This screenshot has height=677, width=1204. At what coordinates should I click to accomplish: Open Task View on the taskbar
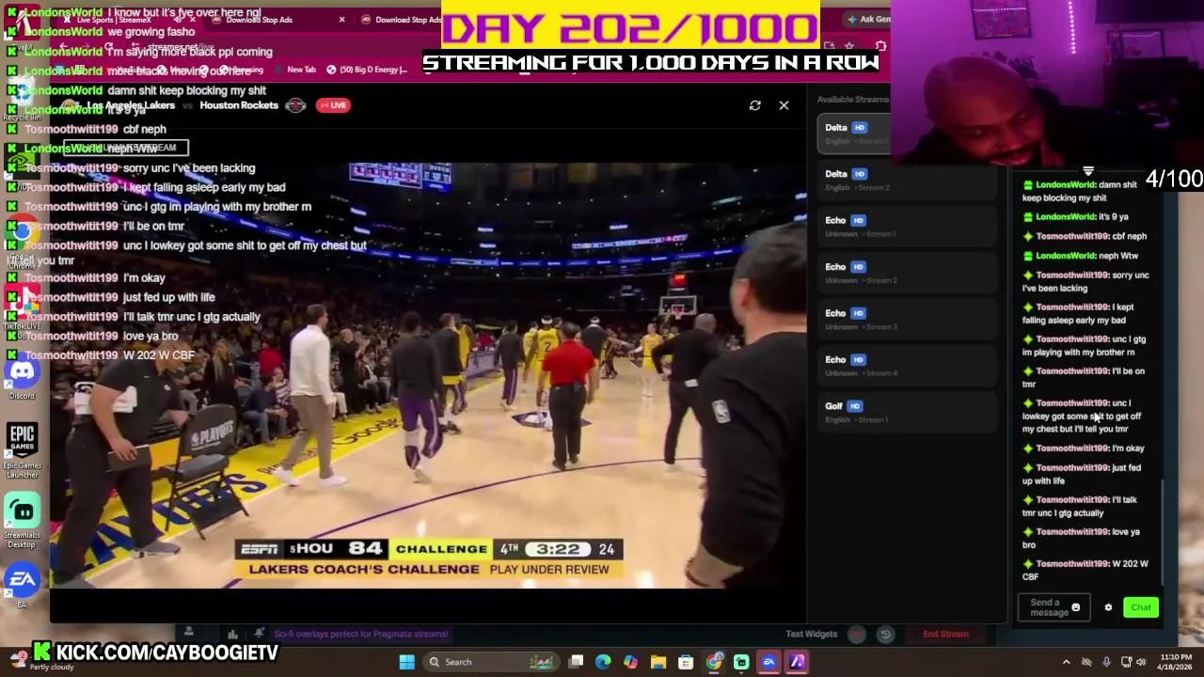(576, 662)
